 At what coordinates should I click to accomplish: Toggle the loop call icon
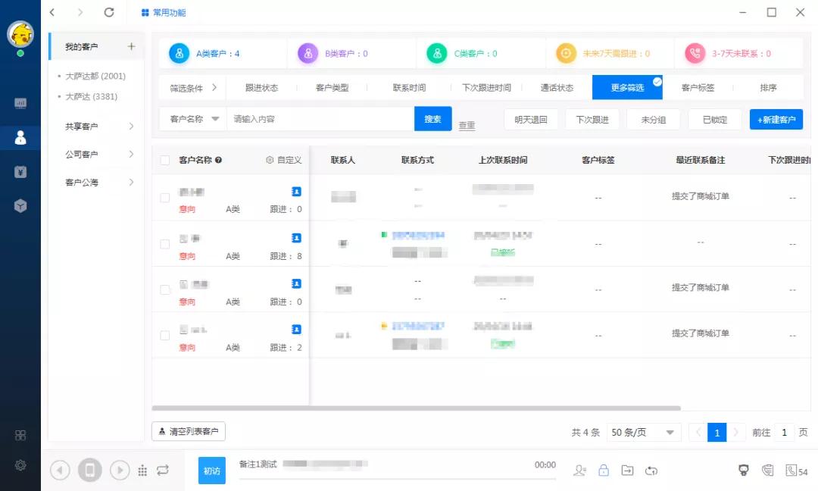pos(163,470)
